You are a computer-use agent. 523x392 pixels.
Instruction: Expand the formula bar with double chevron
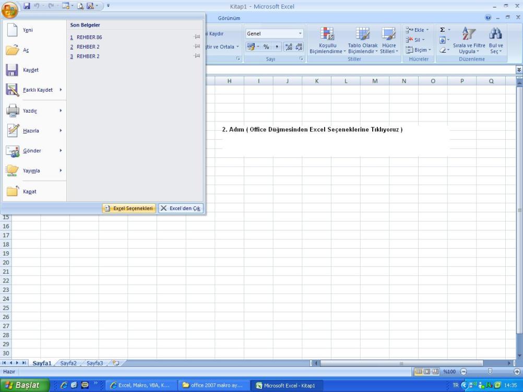click(x=519, y=70)
